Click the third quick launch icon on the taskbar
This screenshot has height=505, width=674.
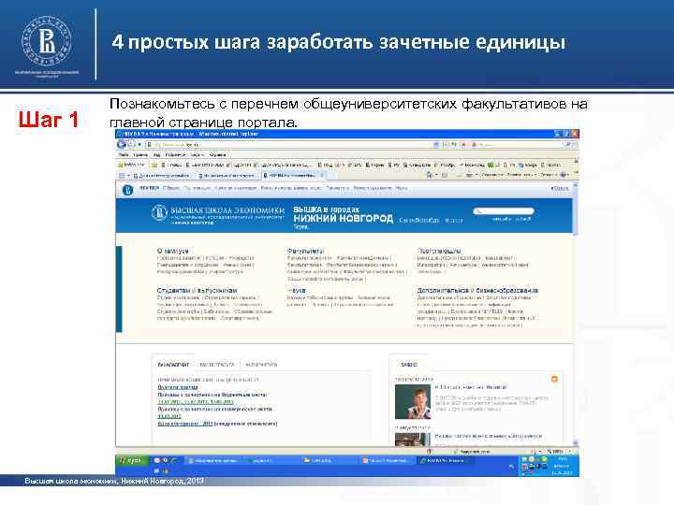173,460
